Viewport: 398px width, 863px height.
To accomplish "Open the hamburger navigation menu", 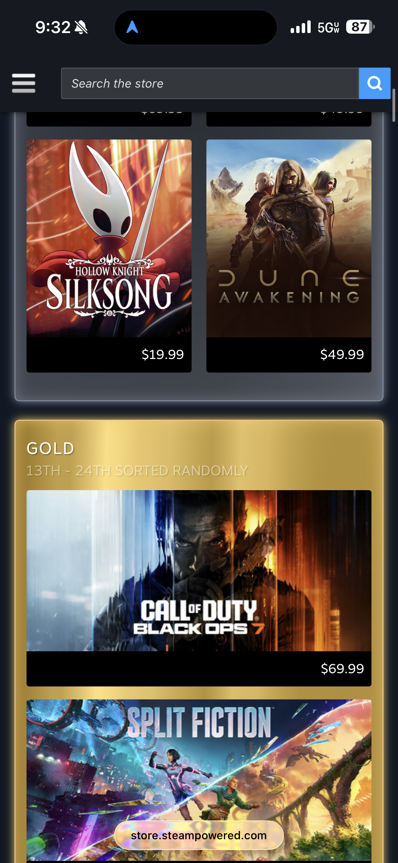I will pos(23,83).
